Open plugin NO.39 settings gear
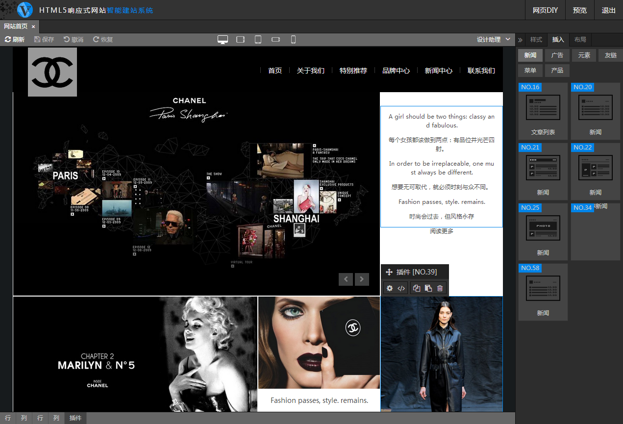Viewport: 623px width, 424px height. click(x=390, y=288)
